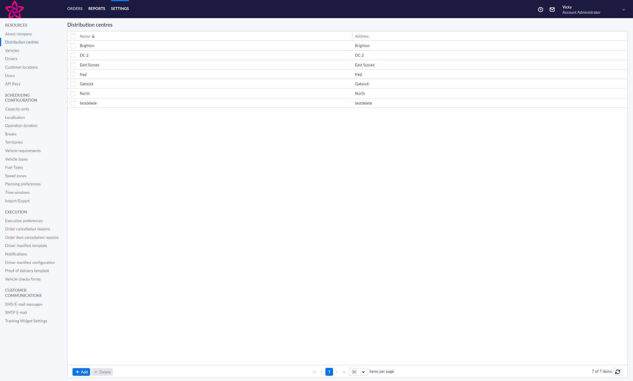The height and width of the screenshot is (381, 633).
Task: Click the Name column sort arrow
Action: 93,36
